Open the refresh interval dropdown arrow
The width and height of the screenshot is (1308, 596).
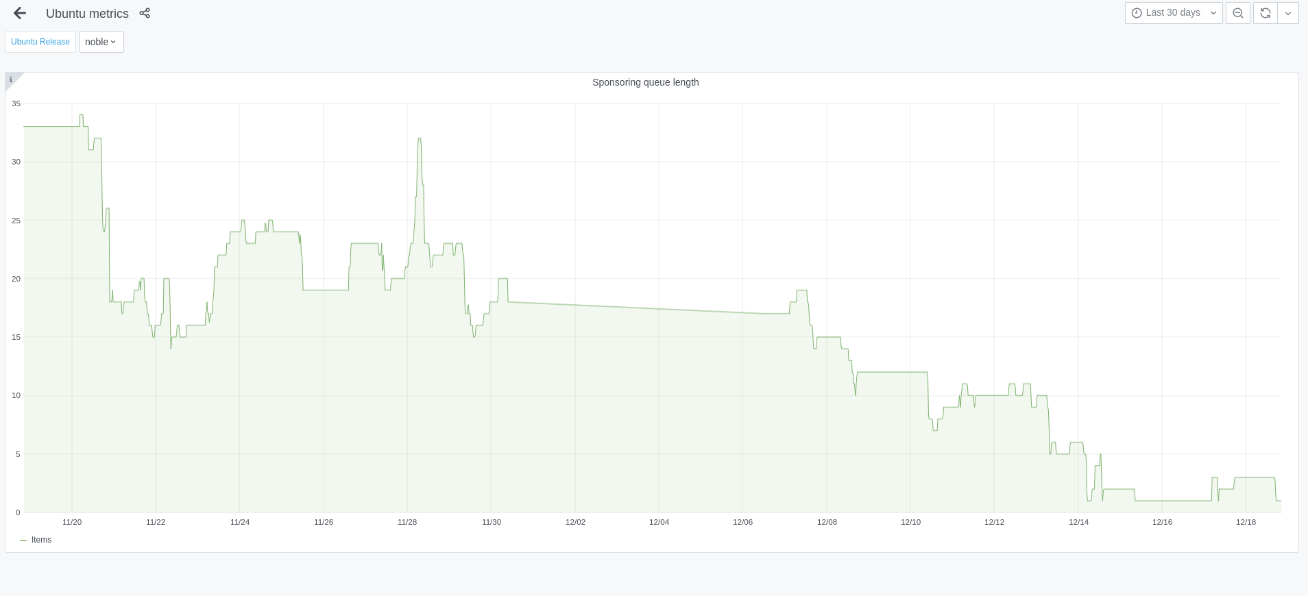pyautogui.click(x=1288, y=13)
